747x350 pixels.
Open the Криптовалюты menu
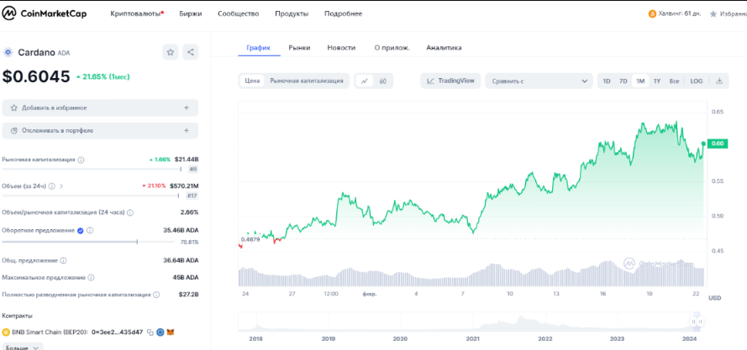click(137, 13)
